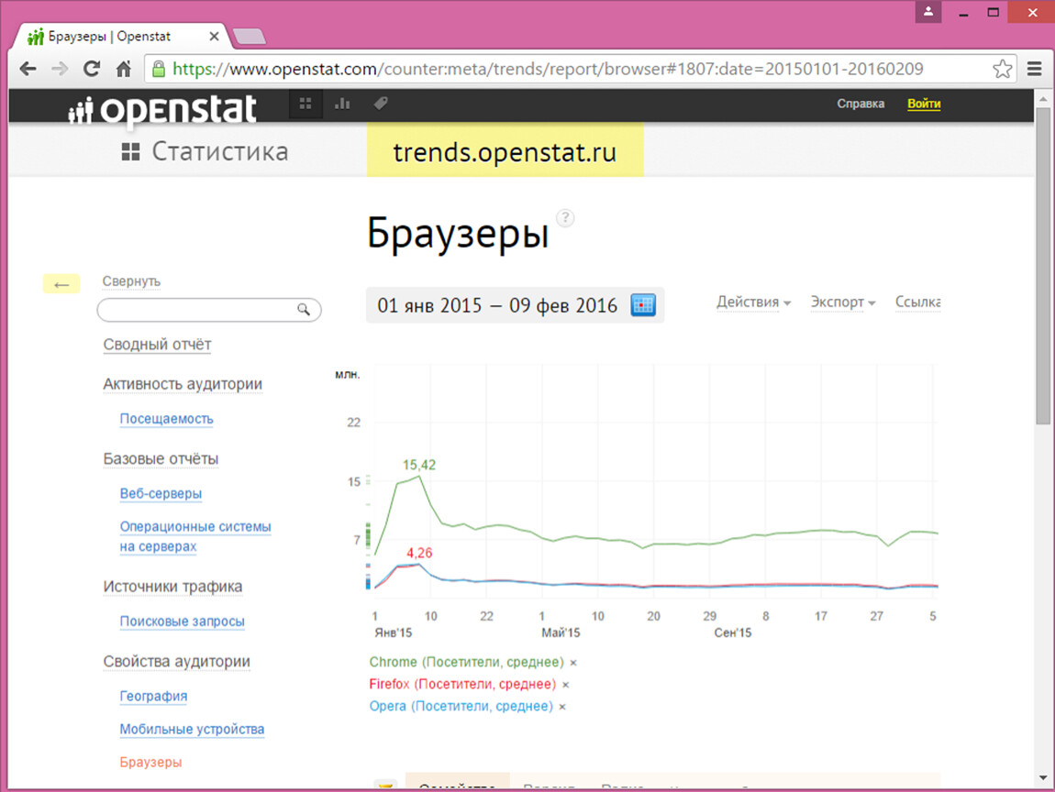The height and width of the screenshot is (792, 1055).
Task: Click the address bar URL
Action: (x=548, y=69)
